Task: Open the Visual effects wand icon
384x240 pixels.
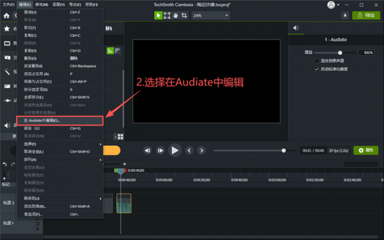Action: (x=7, y=72)
